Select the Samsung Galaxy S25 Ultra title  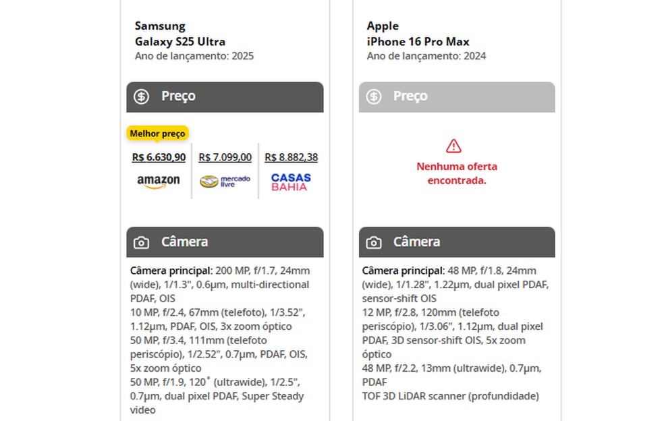tap(179, 34)
